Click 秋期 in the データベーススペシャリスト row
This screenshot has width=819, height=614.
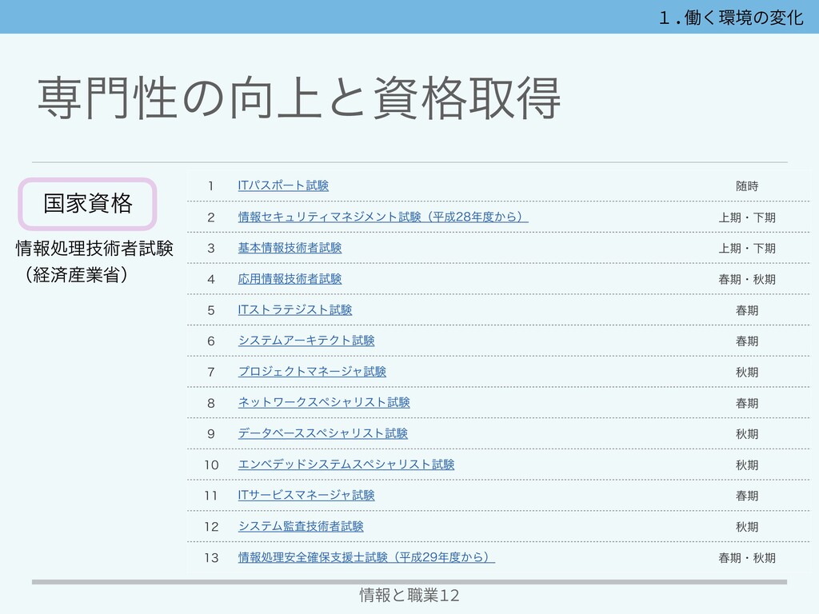click(x=747, y=434)
